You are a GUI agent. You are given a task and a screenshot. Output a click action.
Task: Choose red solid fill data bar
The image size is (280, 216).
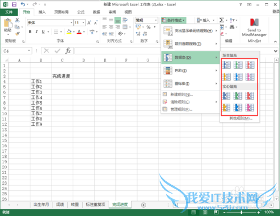pos(250,96)
